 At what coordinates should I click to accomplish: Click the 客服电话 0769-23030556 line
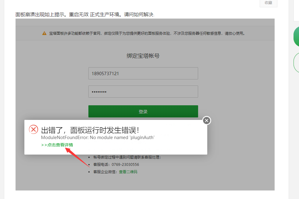116,165
